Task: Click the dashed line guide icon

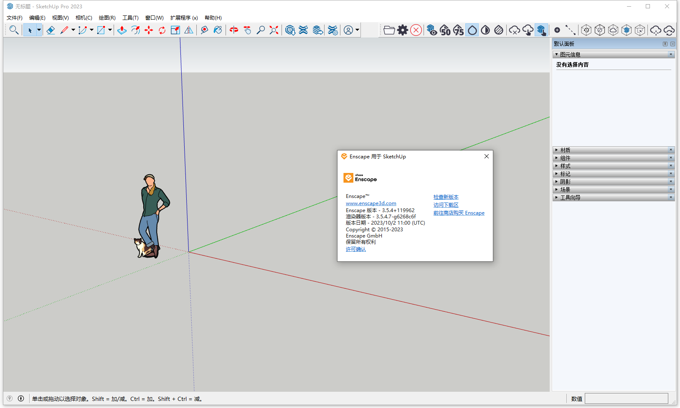Action: point(571,30)
